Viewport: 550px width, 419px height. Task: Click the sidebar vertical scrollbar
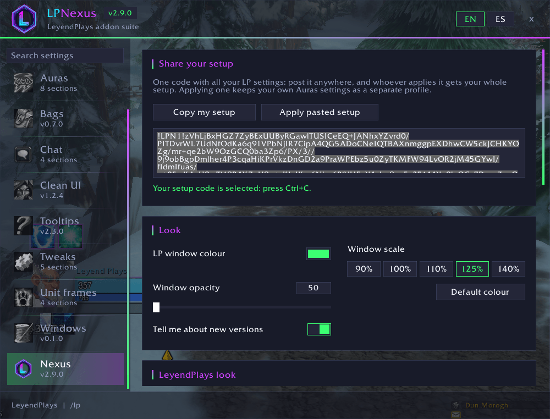click(128, 249)
